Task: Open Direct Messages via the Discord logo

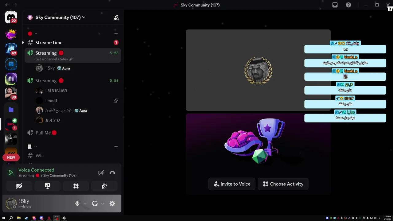Action: point(11,17)
